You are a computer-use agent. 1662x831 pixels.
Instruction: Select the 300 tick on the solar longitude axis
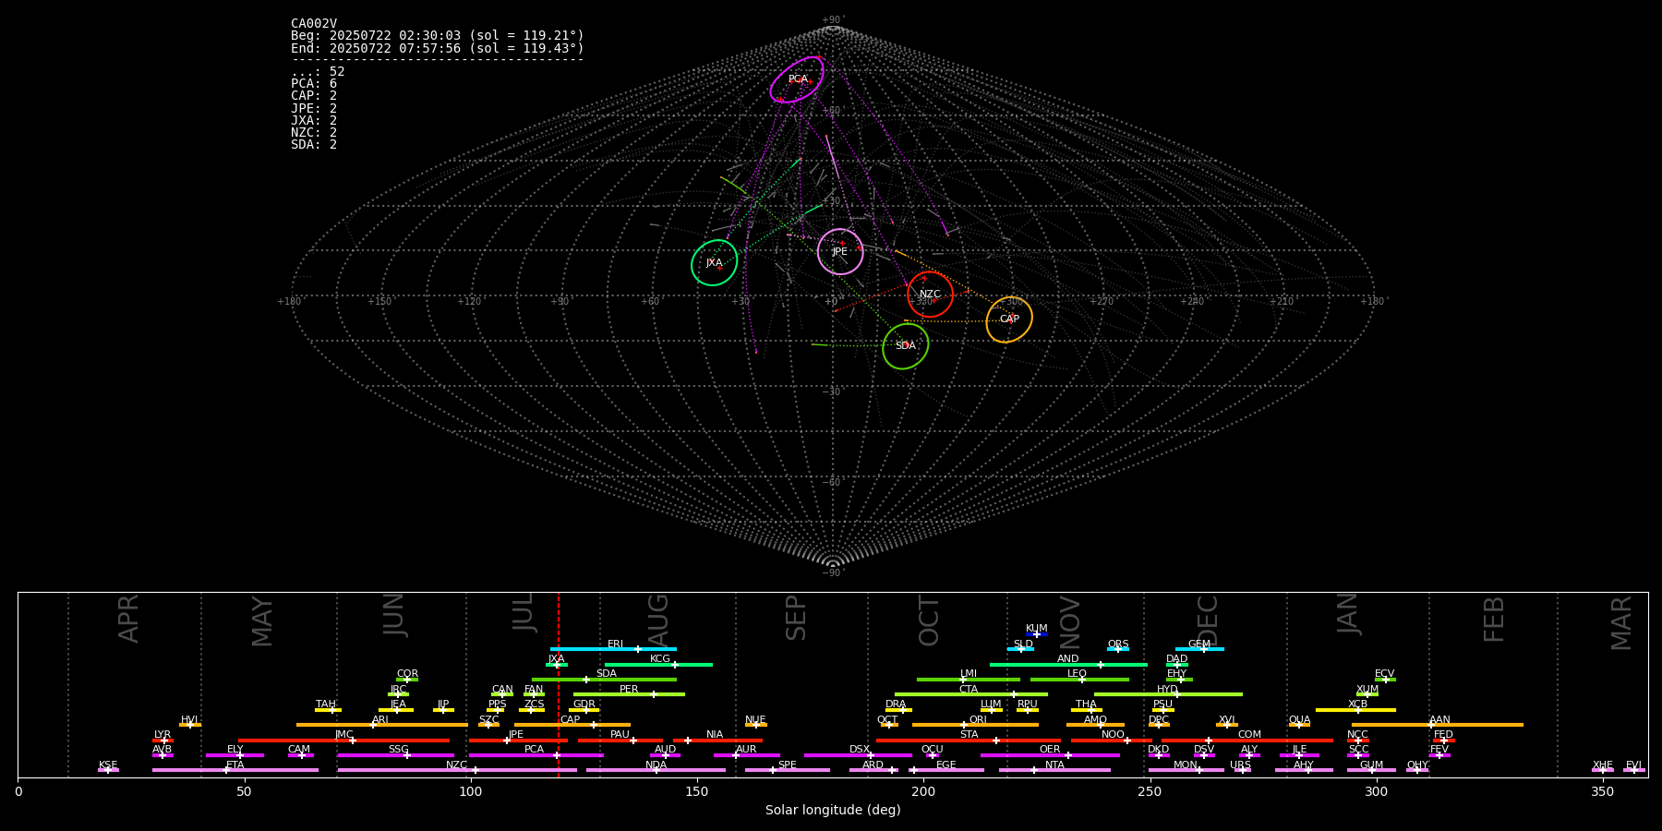pyautogui.click(x=1376, y=791)
